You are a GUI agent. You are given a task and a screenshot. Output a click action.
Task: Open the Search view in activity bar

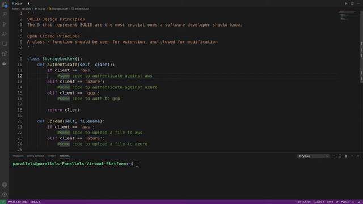tap(5, 14)
